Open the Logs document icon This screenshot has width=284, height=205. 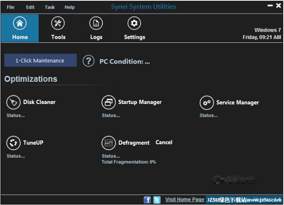(x=96, y=23)
